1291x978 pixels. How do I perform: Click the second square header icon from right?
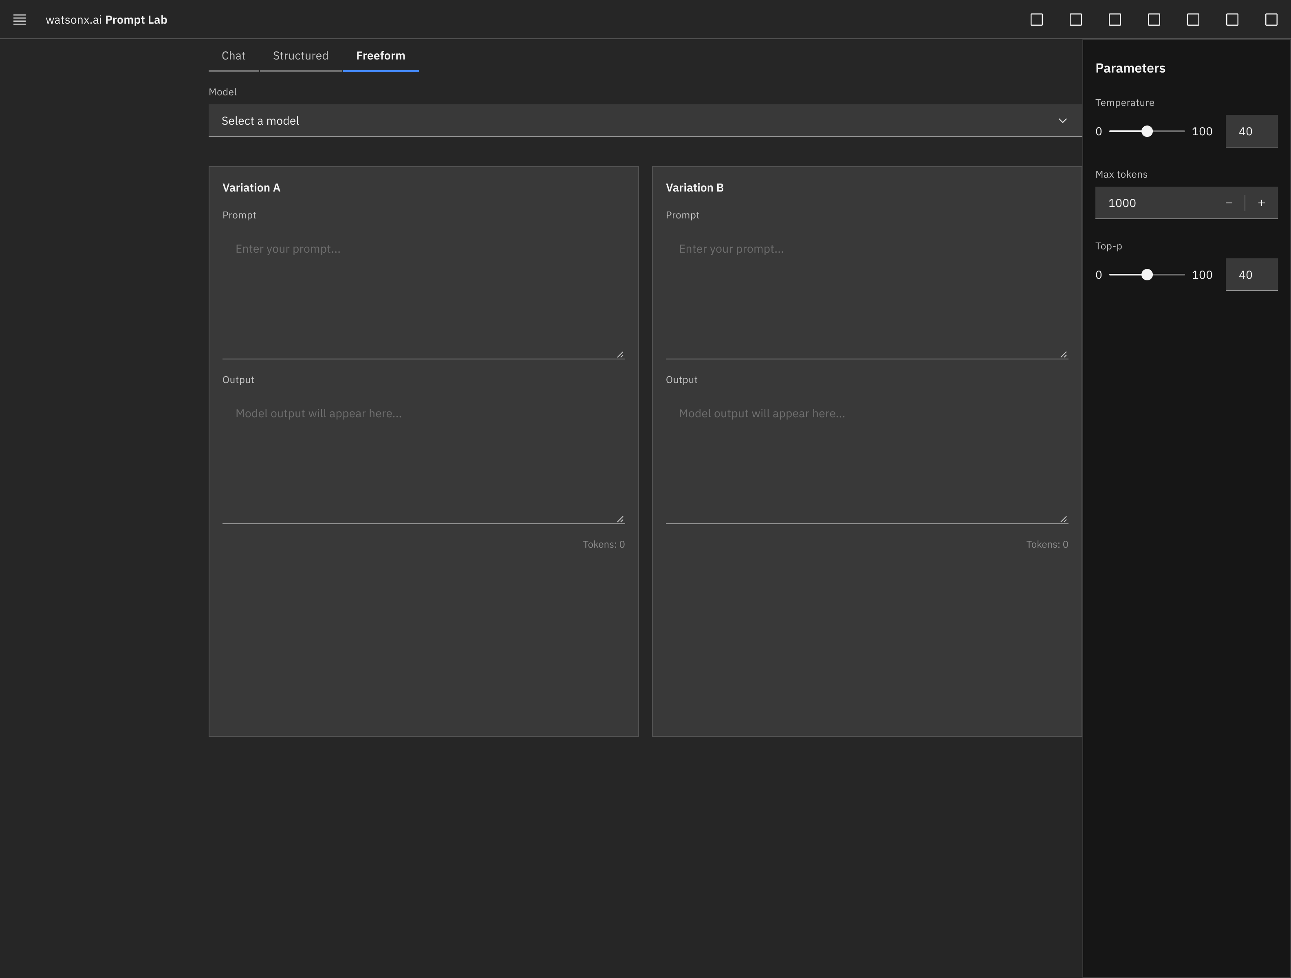pos(1232,19)
